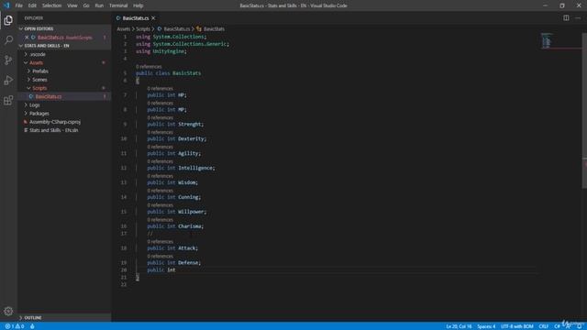This screenshot has height=330, width=587.
Task: Click the class symbol icon in breadcrumb
Action: point(199,28)
